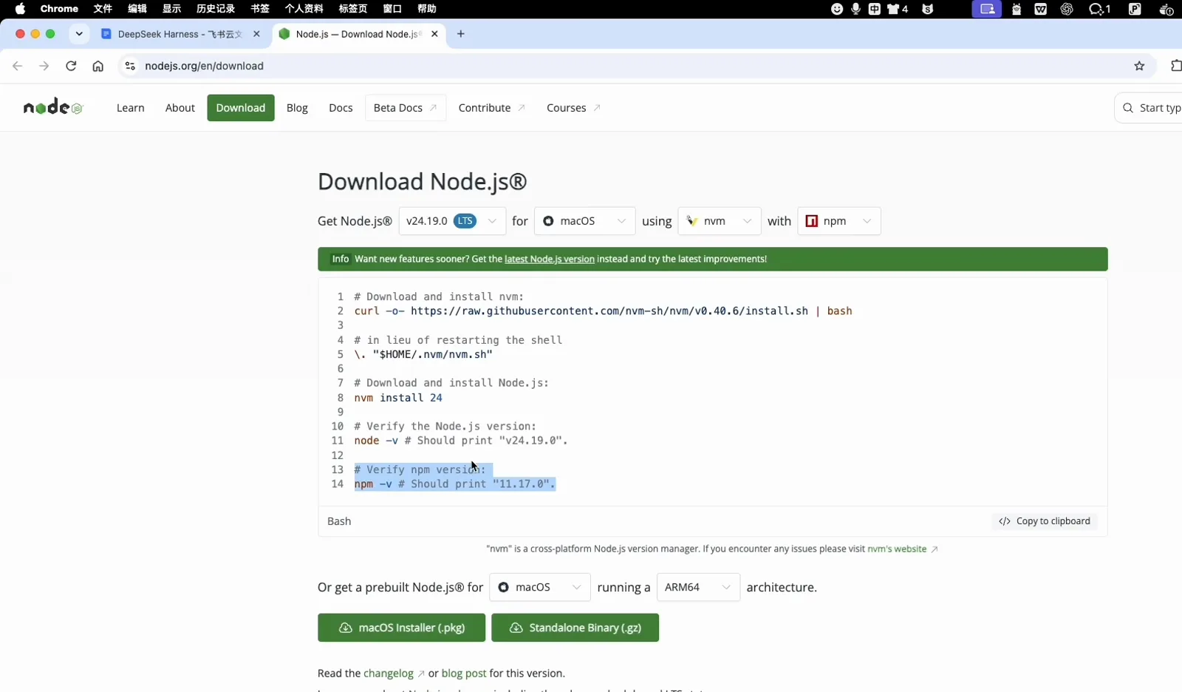Download the Standalone Binary (.gz)
This screenshot has height=692, width=1182.
575,628
